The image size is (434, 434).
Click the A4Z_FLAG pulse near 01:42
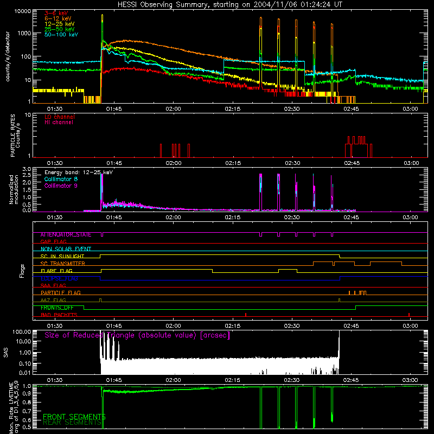tap(100, 301)
